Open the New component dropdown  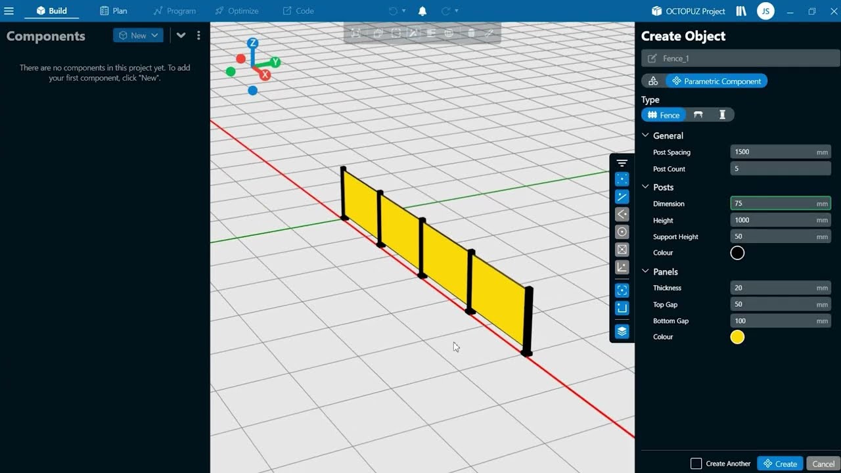138,35
